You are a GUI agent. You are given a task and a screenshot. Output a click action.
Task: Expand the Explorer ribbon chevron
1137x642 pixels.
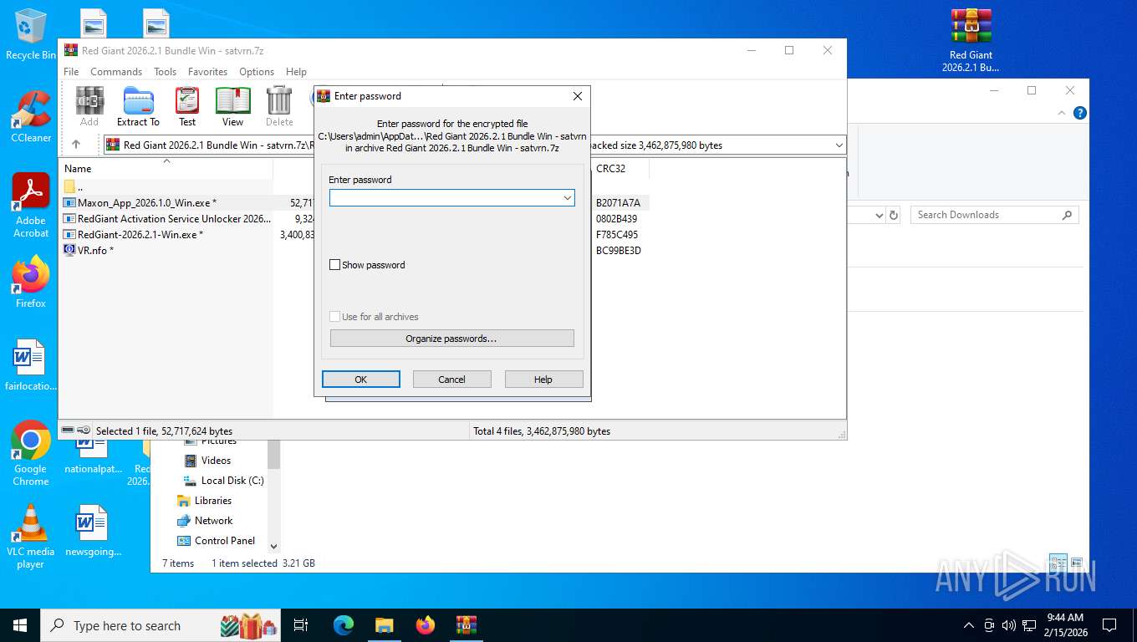coord(1063,113)
